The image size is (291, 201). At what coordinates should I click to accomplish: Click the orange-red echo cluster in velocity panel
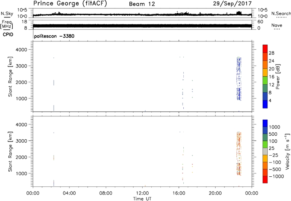pos(239,153)
